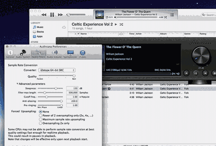Image resolution: width=216 pixels, height=146 pixels.
Task: Click Audirvana previous track button
Action: point(186,73)
